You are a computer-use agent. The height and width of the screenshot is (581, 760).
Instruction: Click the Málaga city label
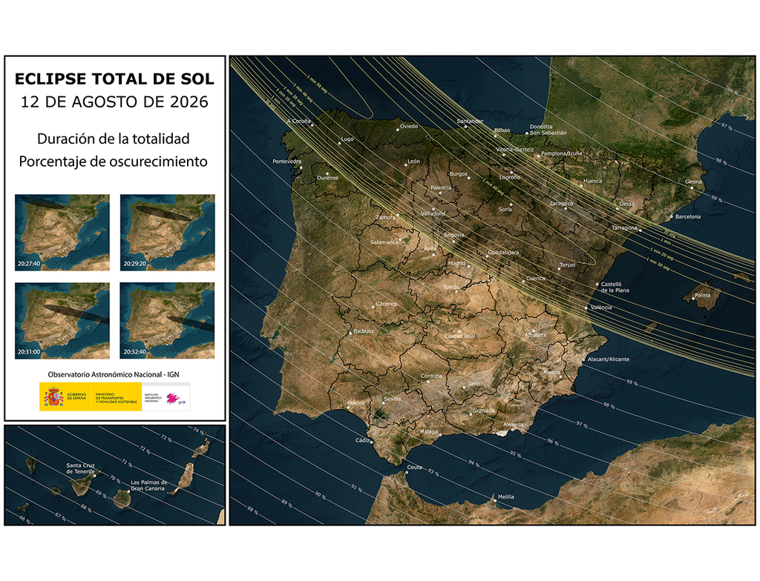point(429,431)
